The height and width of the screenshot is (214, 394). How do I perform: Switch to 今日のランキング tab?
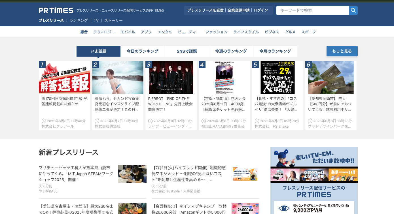143,51
